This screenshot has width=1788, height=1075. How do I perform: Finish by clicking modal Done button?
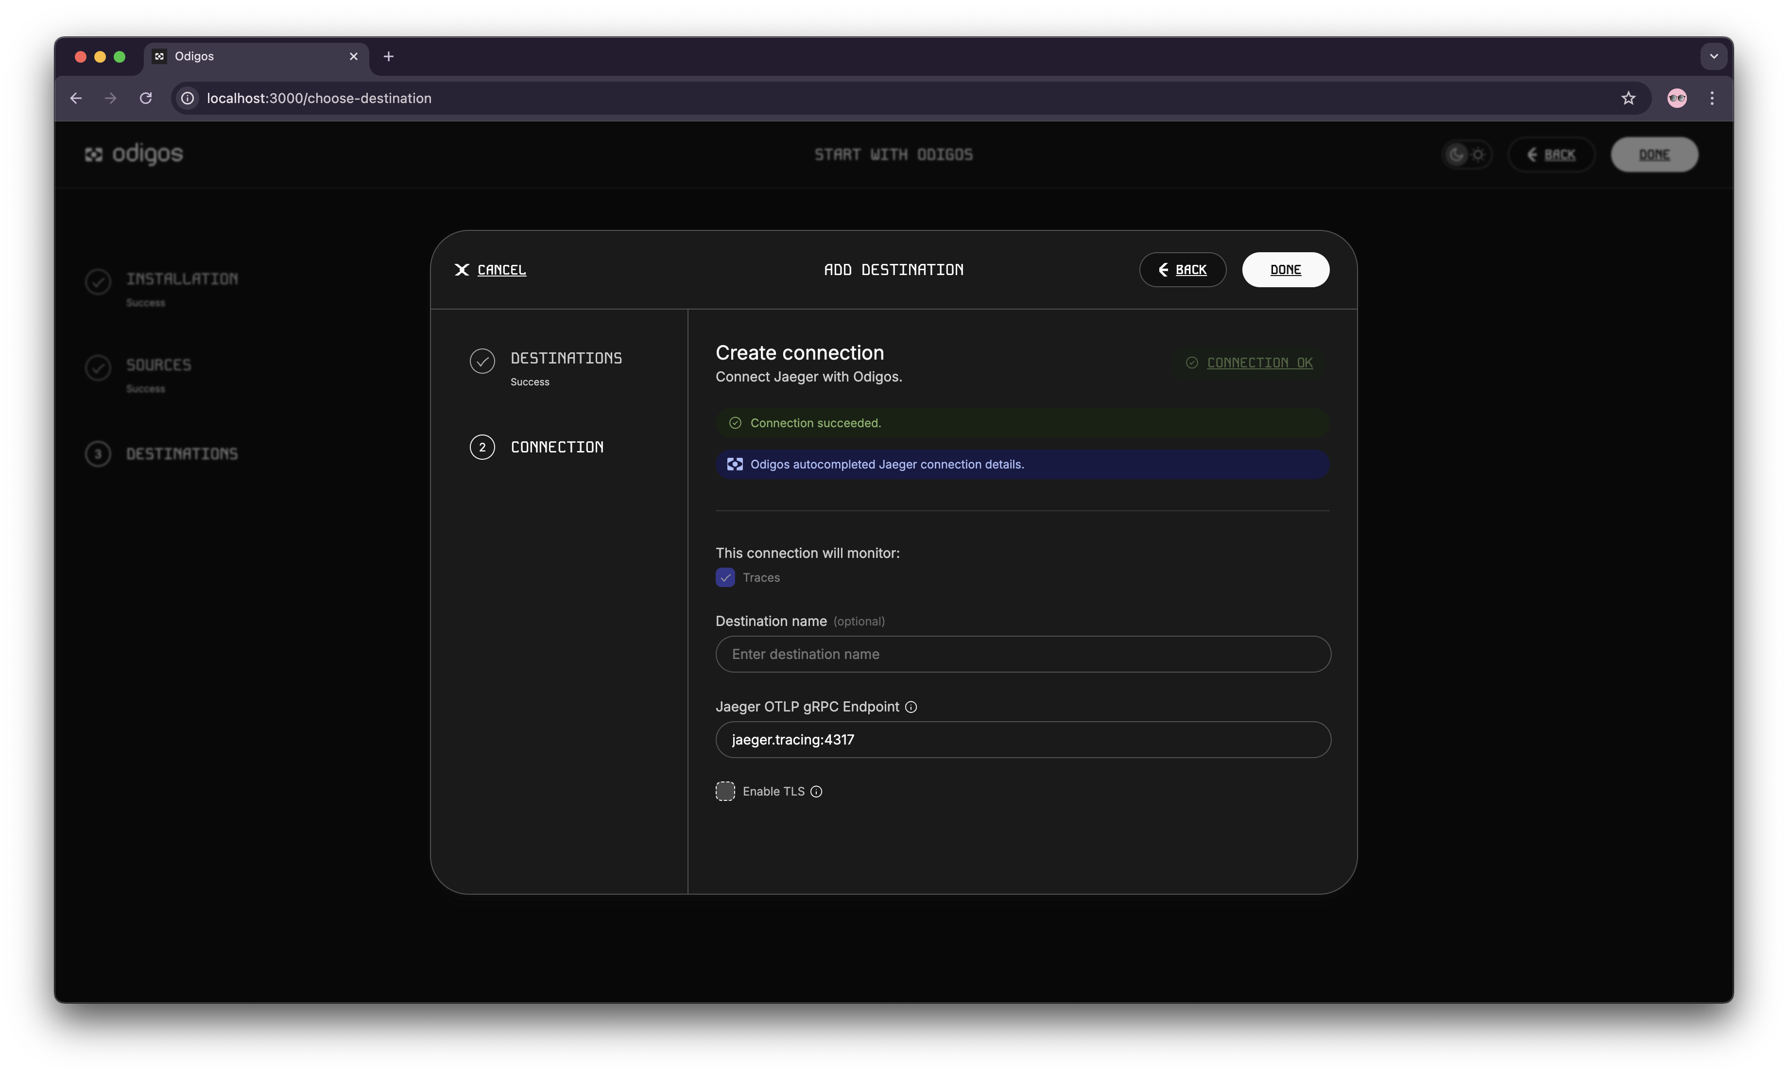pos(1285,269)
